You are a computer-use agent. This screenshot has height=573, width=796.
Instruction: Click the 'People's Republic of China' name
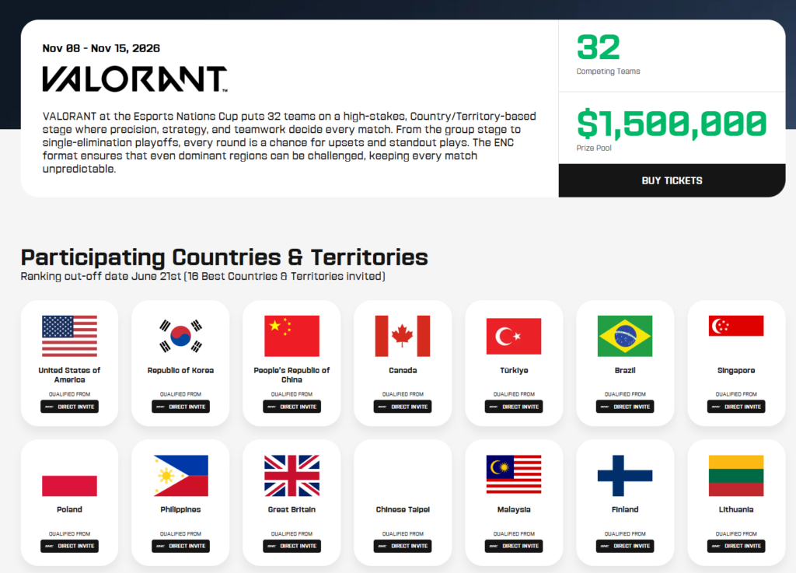[x=292, y=375]
